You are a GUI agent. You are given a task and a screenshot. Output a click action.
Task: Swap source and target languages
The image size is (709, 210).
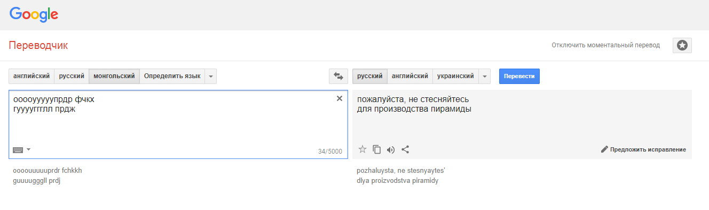(338, 76)
